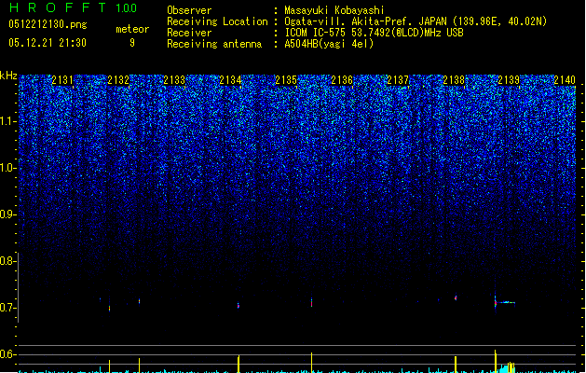The width and height of the screenshot is (586, 373).
Task: Click the 2136 time axis label
Action: coord(342,80)
